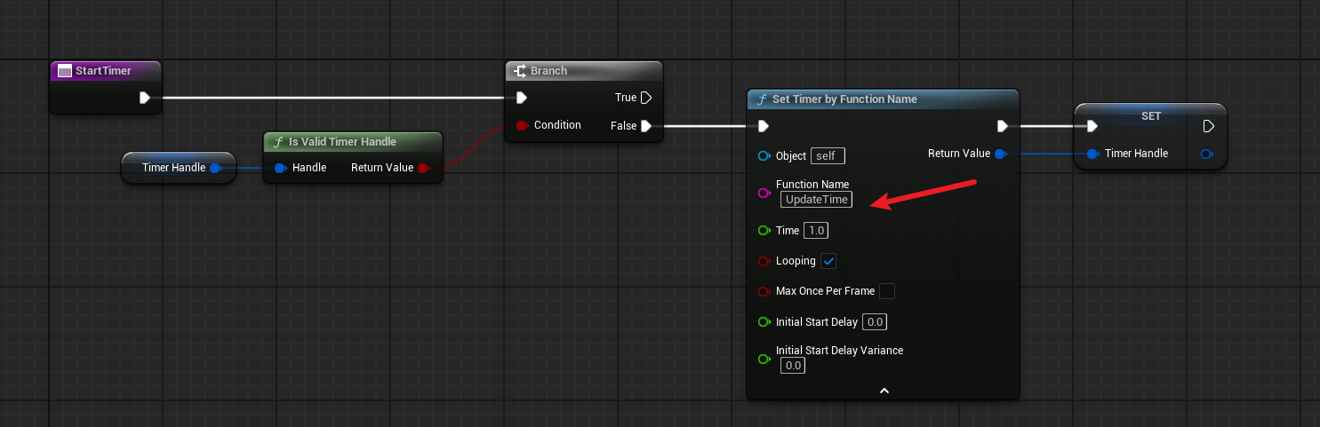
Task: Click the StartTimer event node title
Action: point(103,71)
